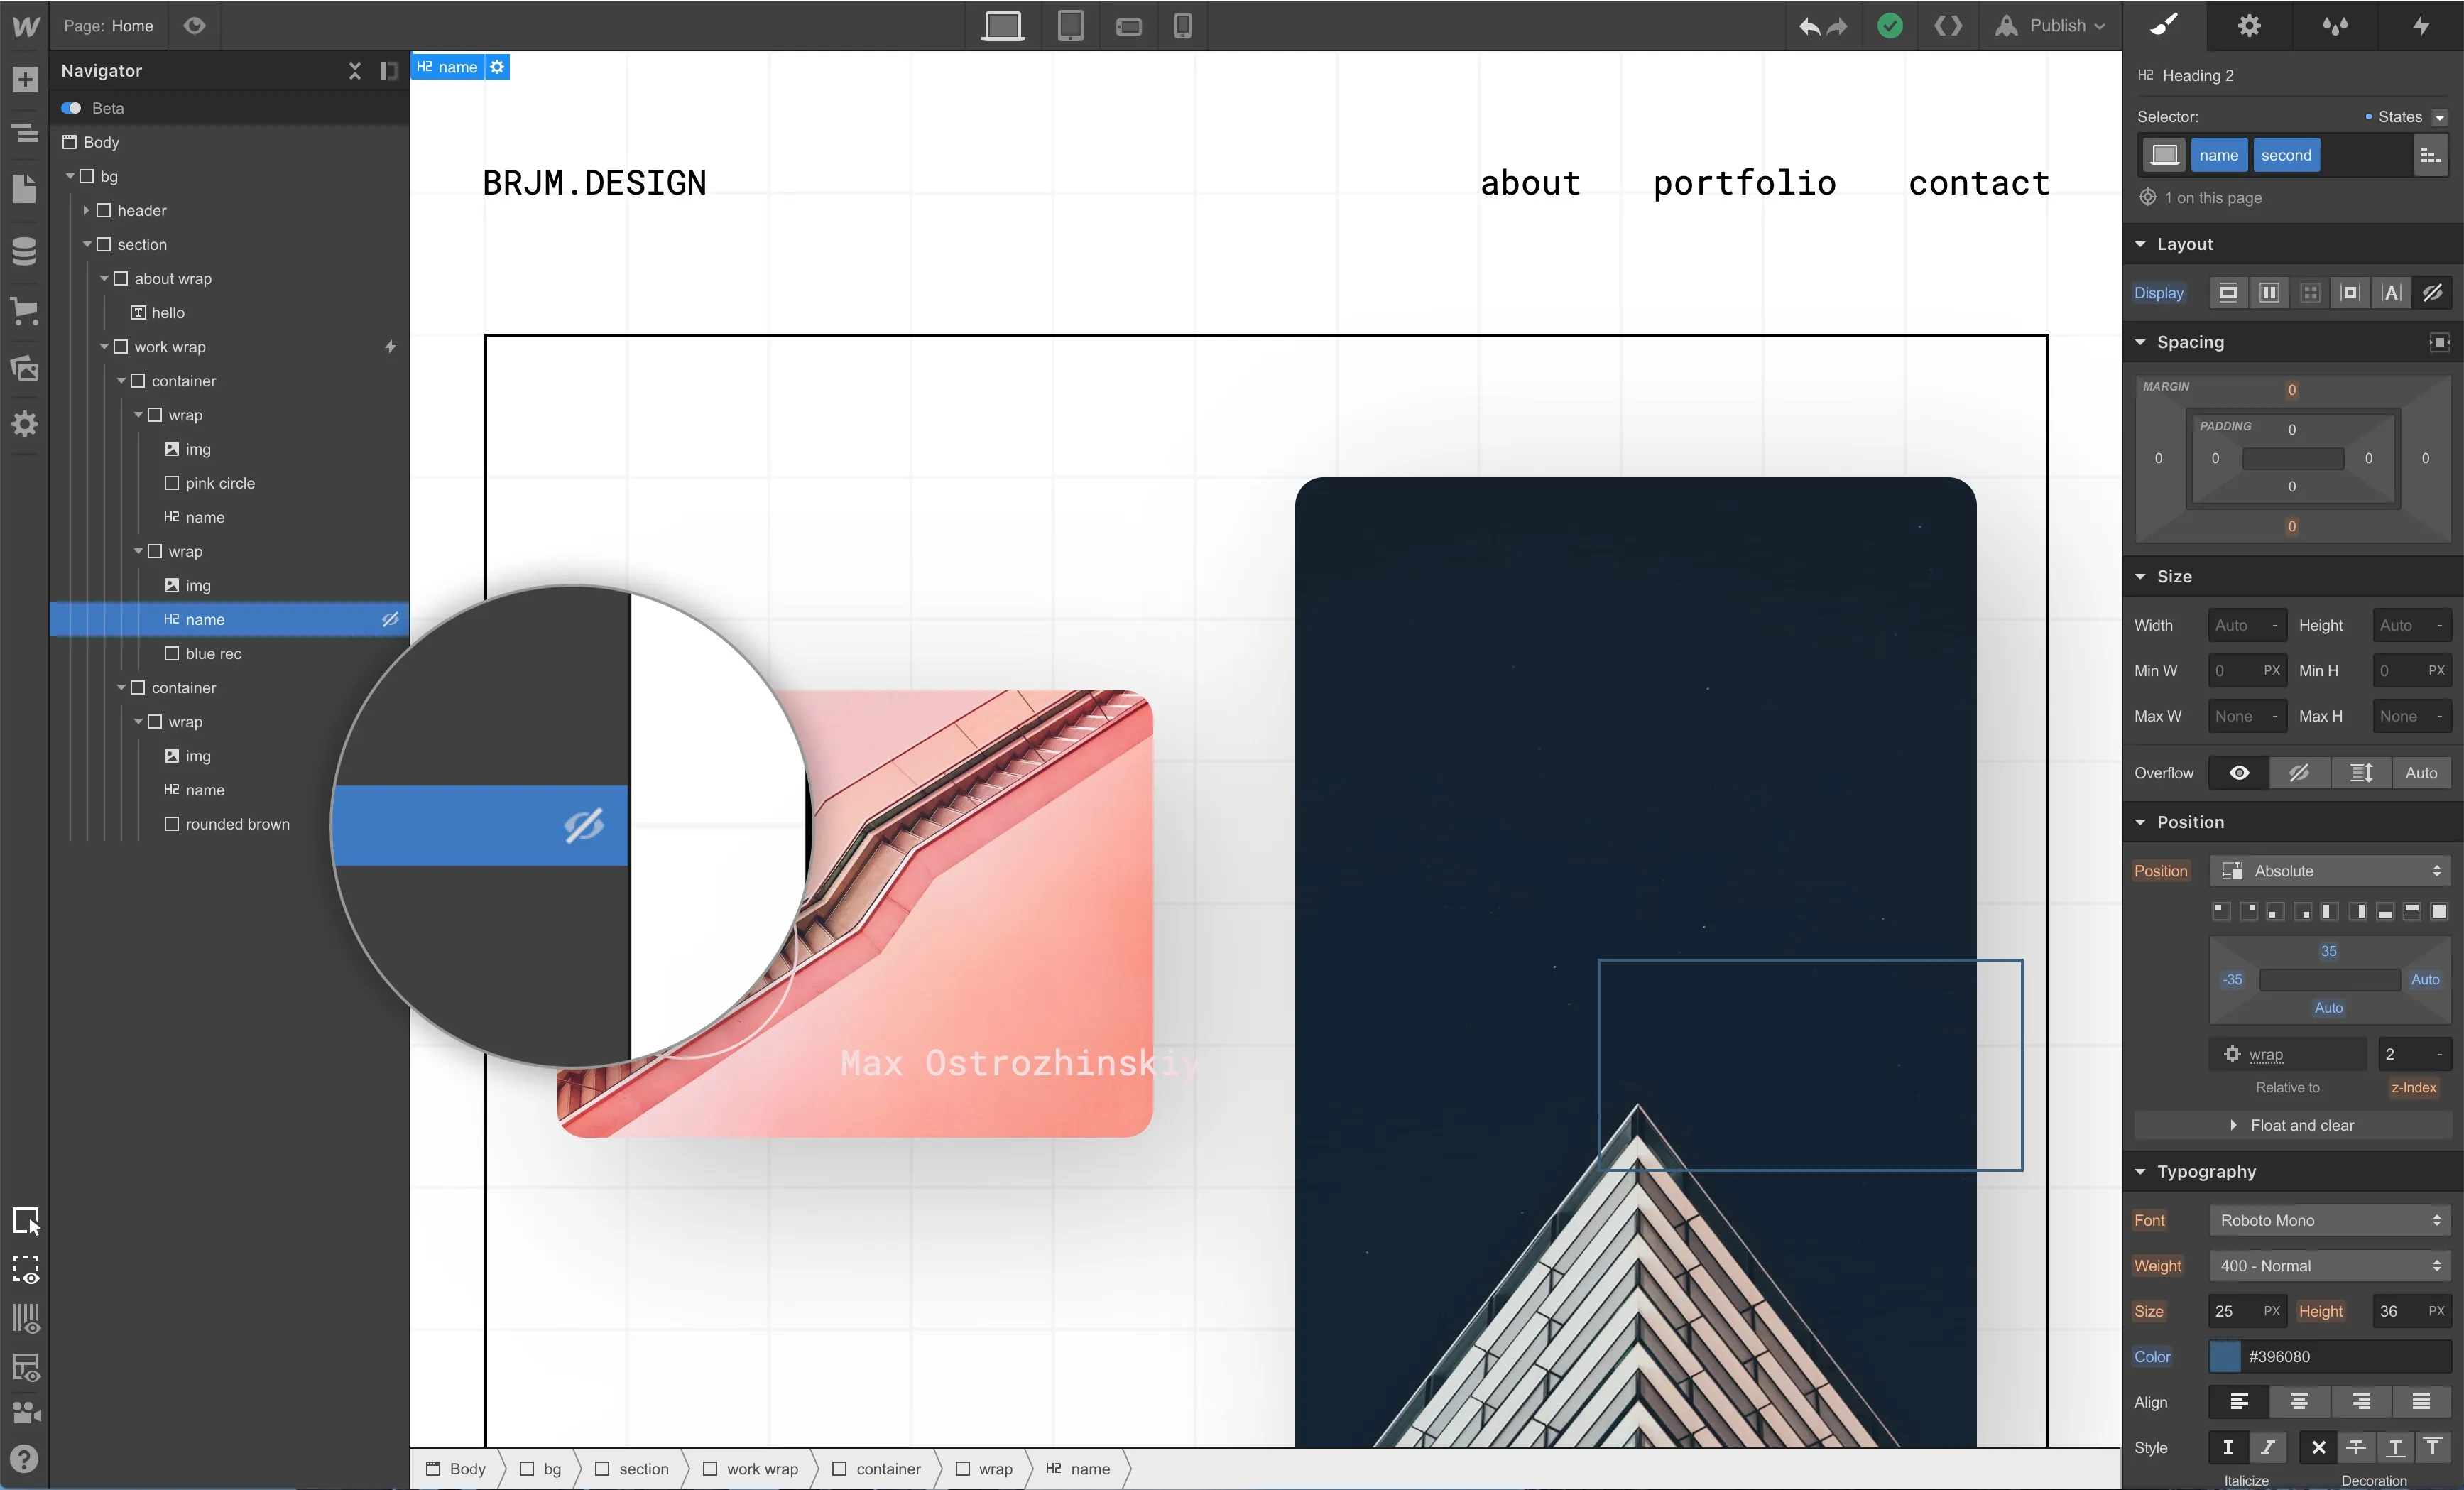Click the portfolio nav link
Screen dimensions: 2464x1490
[x=1744, y=183]
